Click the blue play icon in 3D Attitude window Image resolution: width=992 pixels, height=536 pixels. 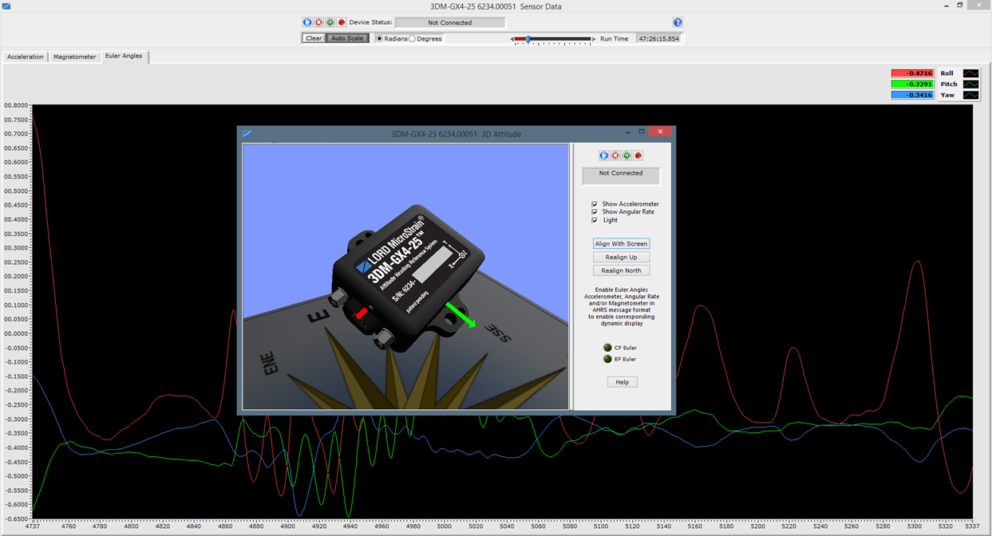(603, 156)
